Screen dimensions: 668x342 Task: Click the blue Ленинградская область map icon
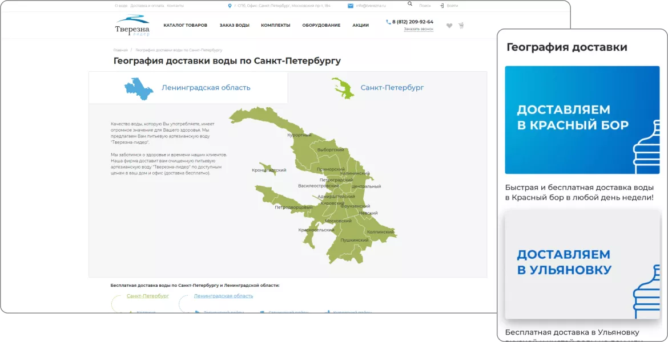[139, 88]
